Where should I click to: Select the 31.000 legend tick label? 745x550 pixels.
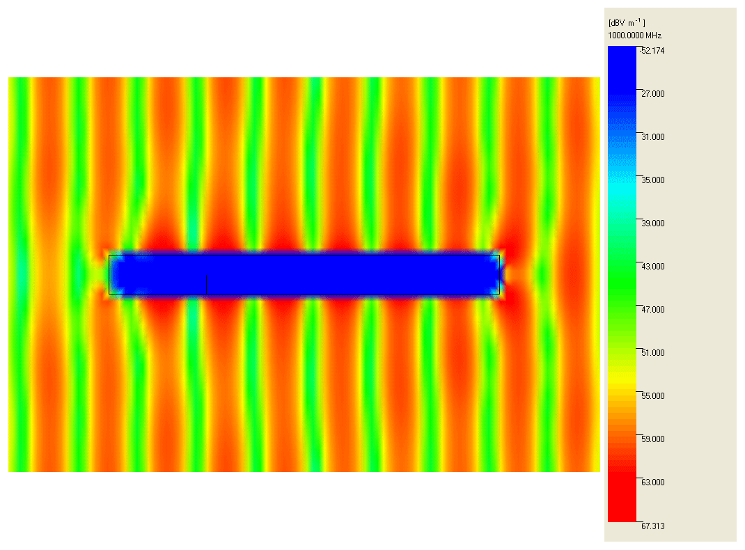652,136
